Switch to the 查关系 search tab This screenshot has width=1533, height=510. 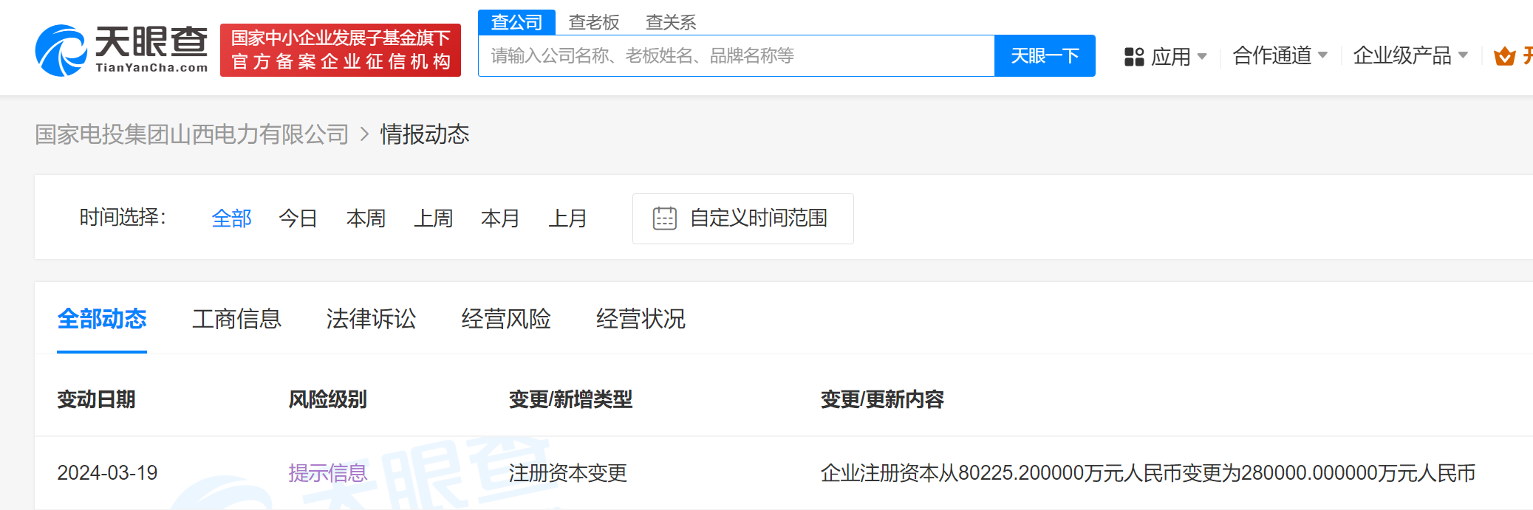click(x=670, y=22)
